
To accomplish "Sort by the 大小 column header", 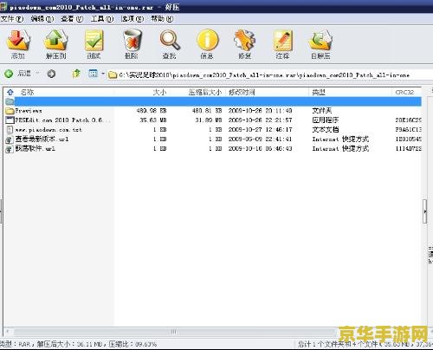I will pyautogui.click(x=159, y=92).
